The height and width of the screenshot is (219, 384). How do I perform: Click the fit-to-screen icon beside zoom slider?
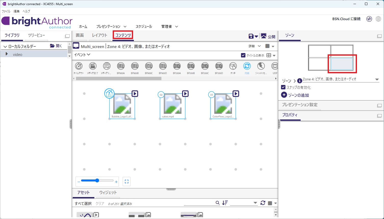point(127,181)
